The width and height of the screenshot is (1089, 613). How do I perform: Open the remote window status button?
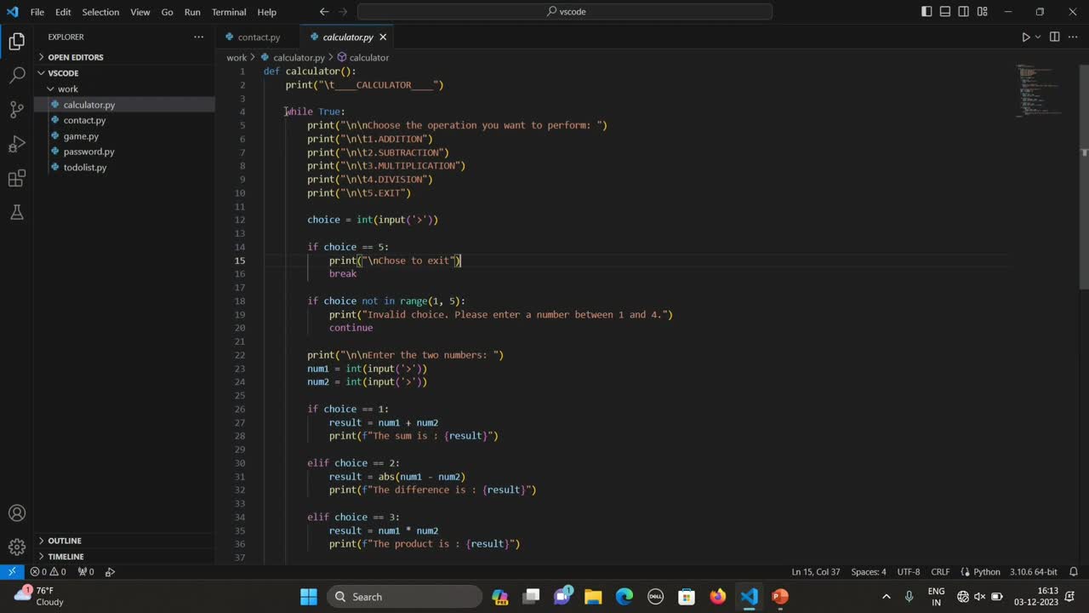tap(12, 572)
